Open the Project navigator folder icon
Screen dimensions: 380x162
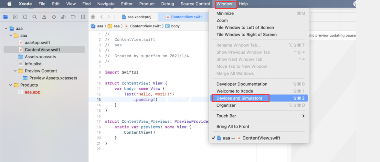tap(5, 17)
